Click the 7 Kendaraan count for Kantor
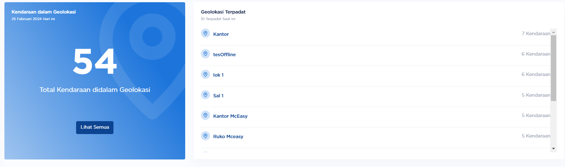565x167 pixels. (536, 34)
